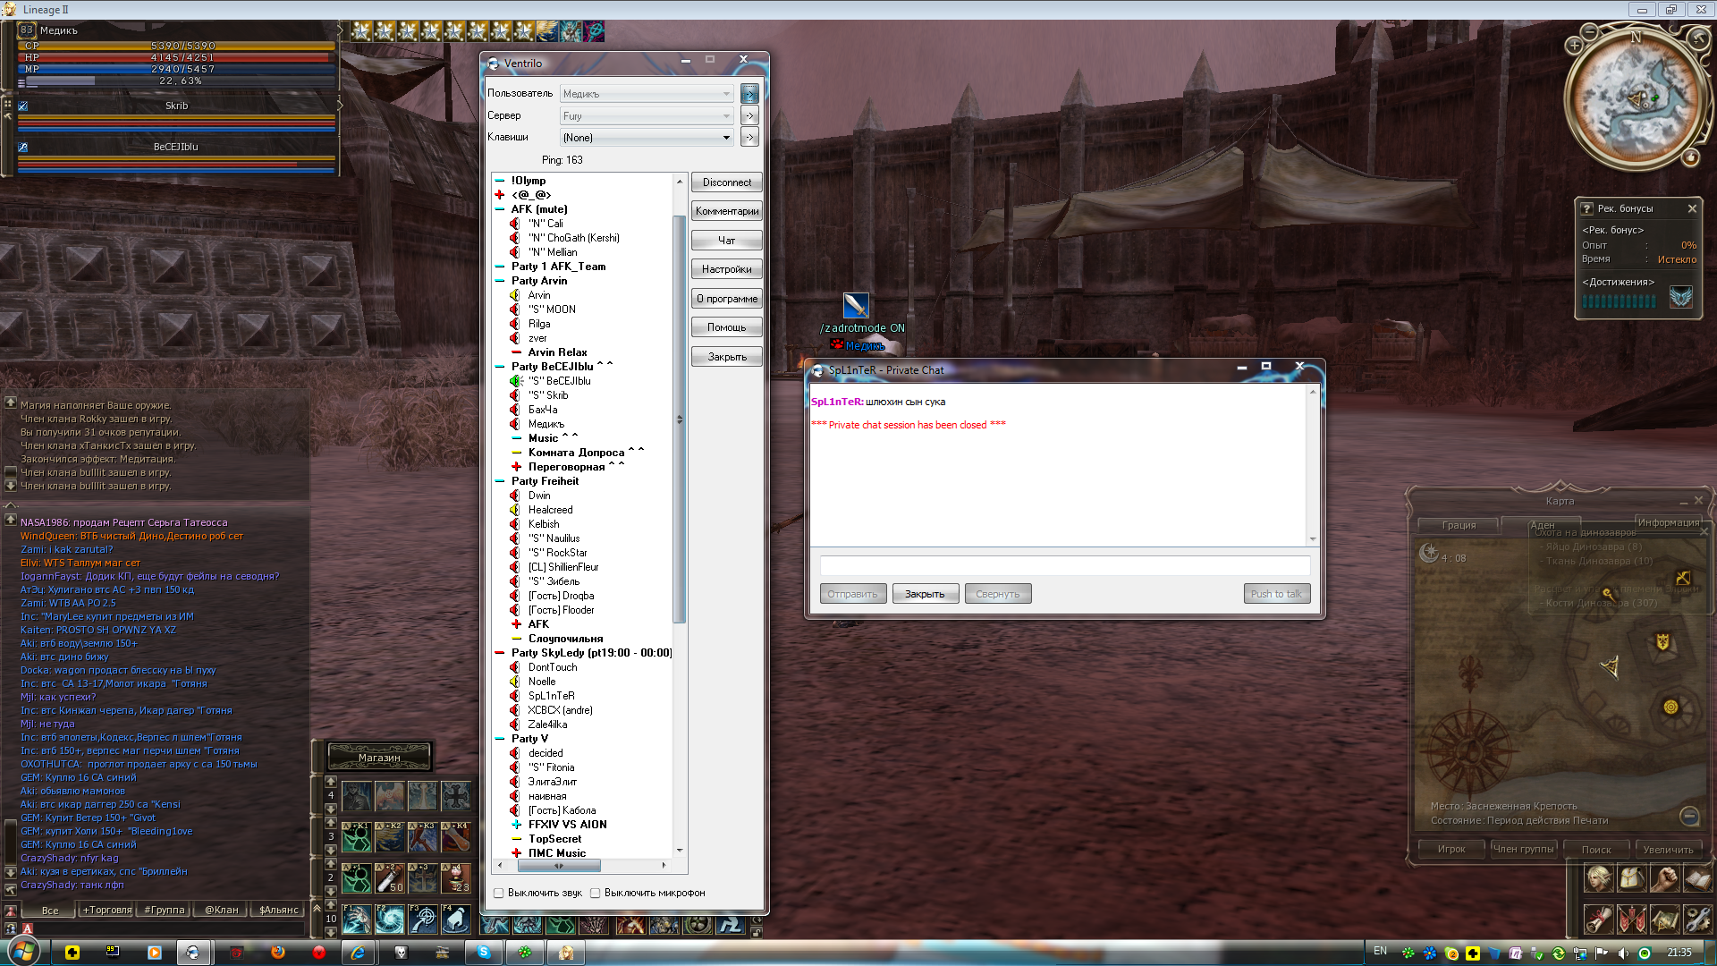Open Firefox from the taskbar
Image resolution: width=1717 pixels, height=966 pixels.
pos(278,953)
